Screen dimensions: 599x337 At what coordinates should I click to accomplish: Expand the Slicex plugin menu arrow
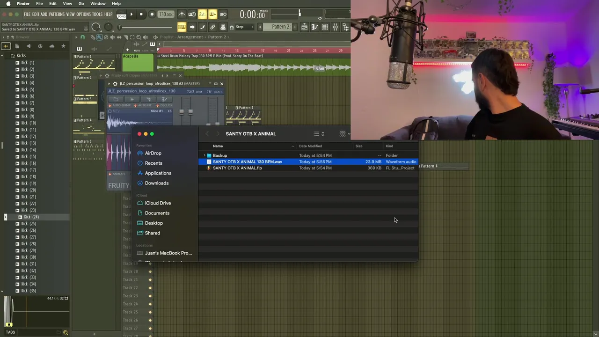[x=109, y=84]
